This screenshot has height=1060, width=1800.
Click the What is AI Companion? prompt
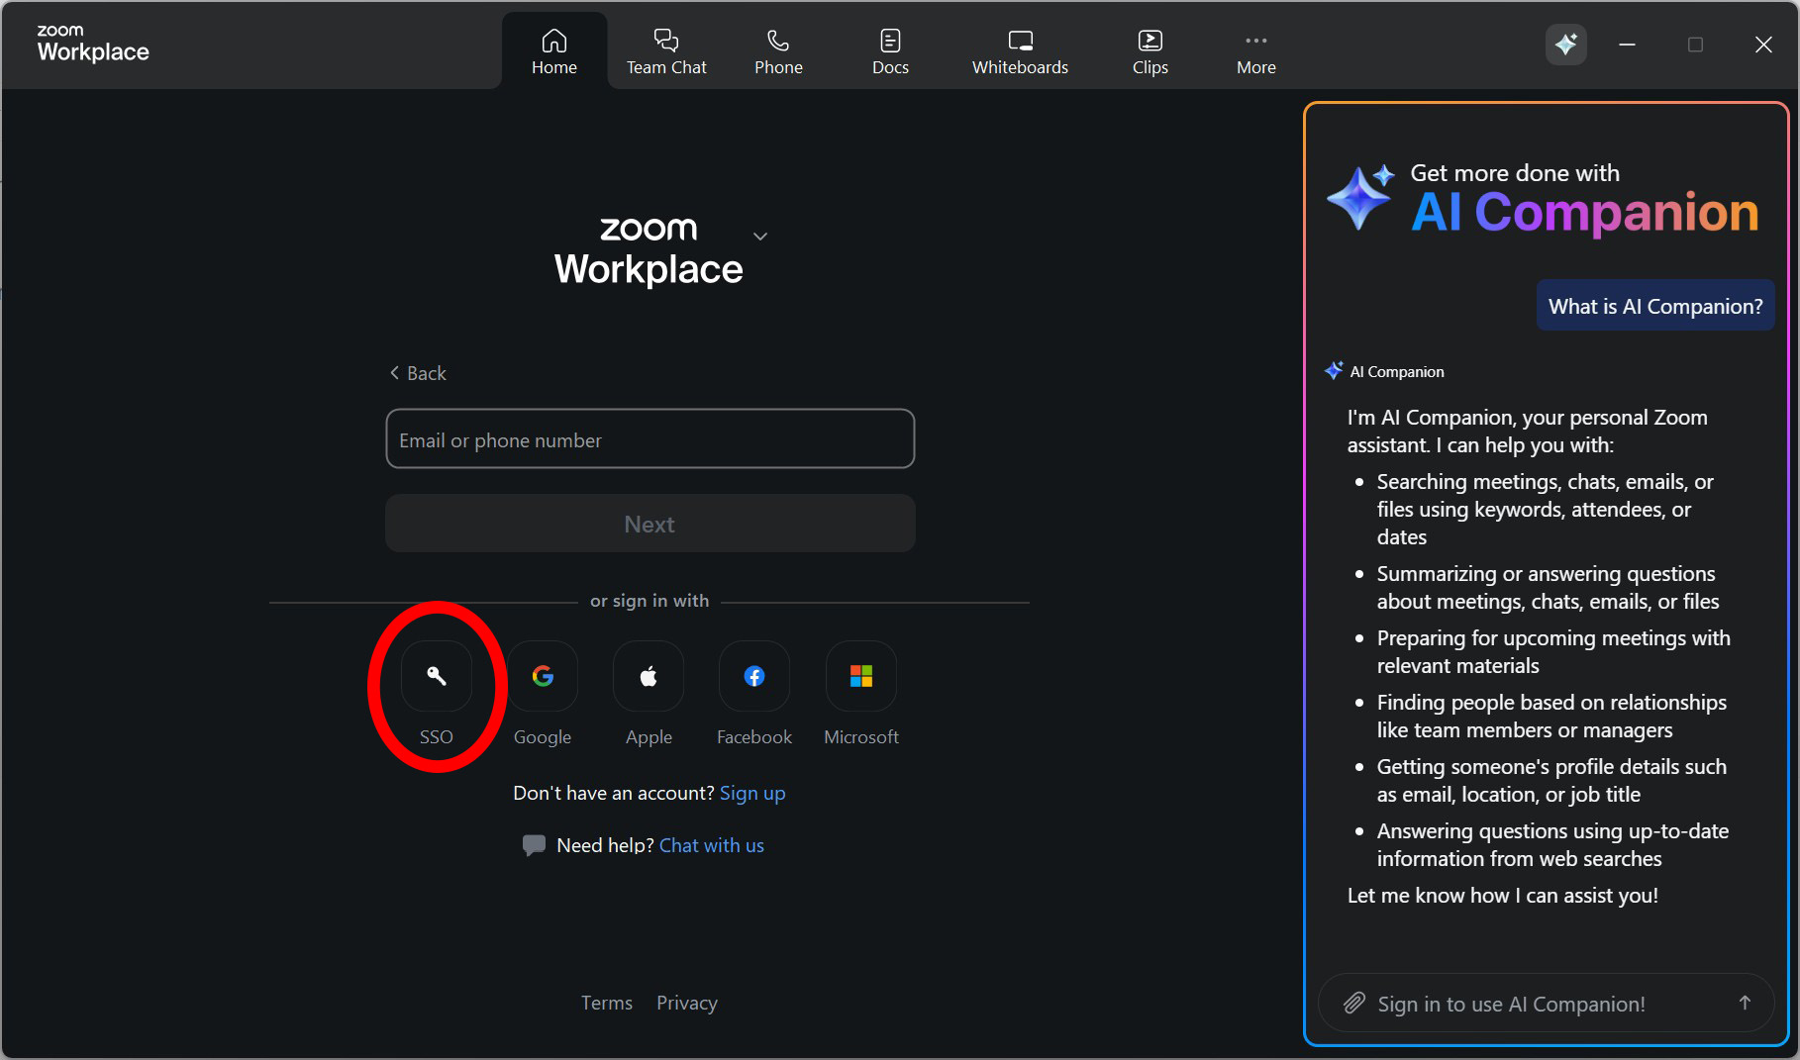(1655, 306)
